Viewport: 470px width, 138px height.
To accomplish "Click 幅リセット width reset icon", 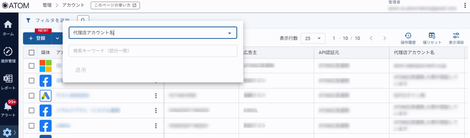I will (x=432, y=38).
